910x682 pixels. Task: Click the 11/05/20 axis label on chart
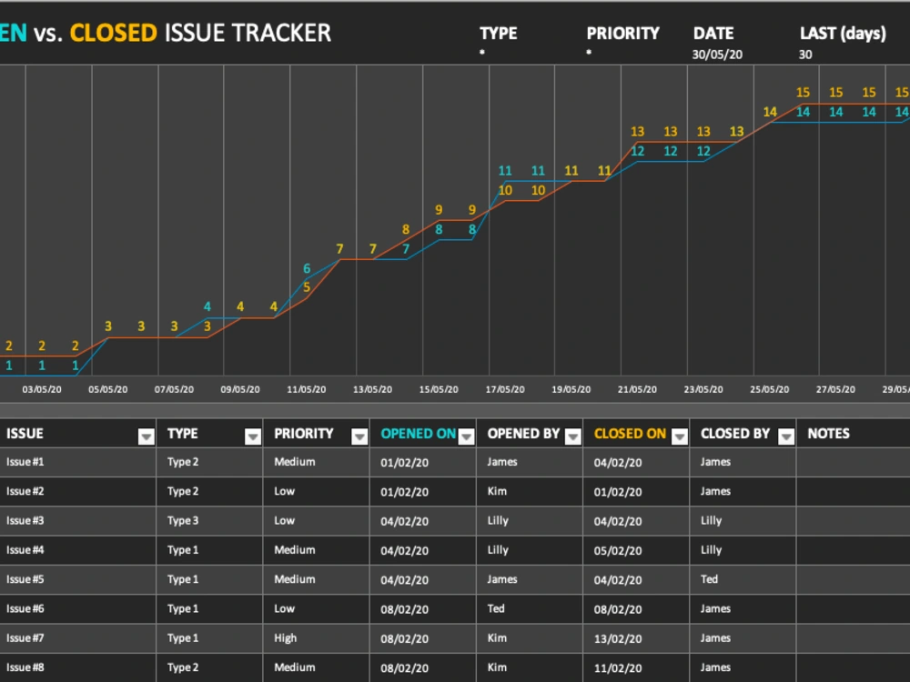(x=307, y=390)
